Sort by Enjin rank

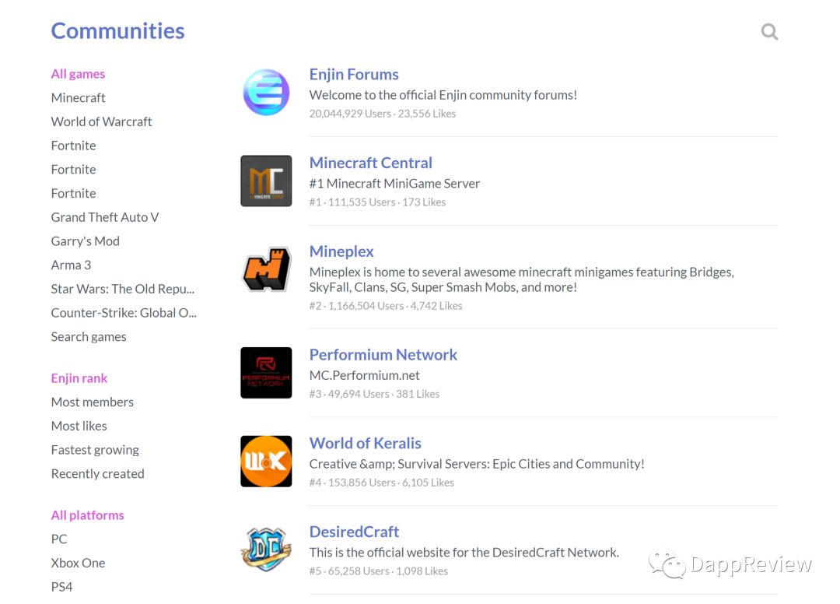point(79,378)
